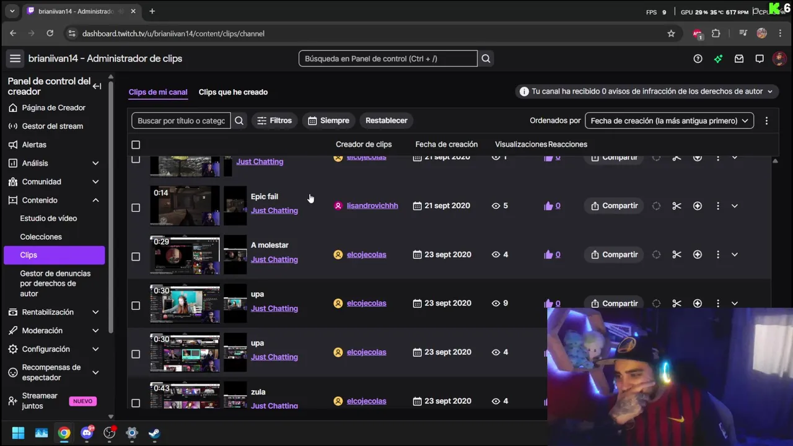Reload the page in Chrome
Image resolution: width=793 pixels, height=446 pixels.
[50, 33]
